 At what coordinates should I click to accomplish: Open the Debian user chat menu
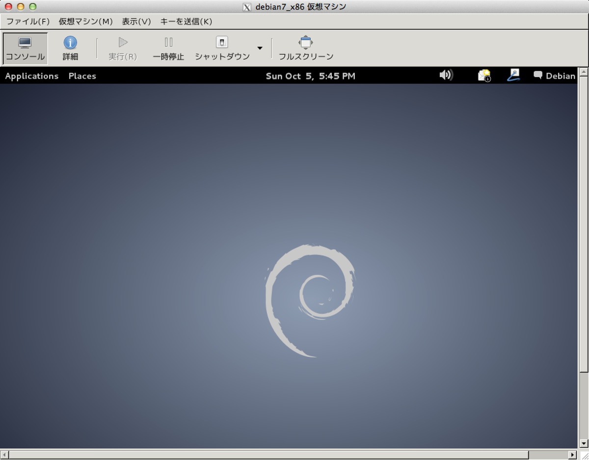click(x=555, y=76)
